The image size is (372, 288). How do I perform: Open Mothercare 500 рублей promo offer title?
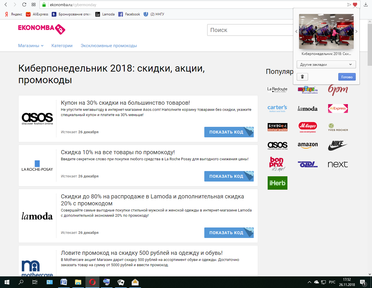[x=142, y=253]
